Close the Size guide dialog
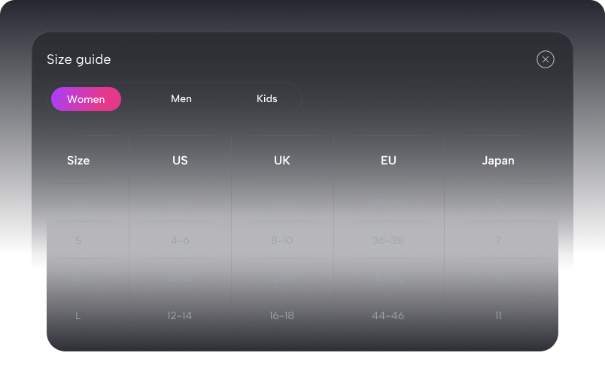605x392 pixels. click(x=546, y=59)
